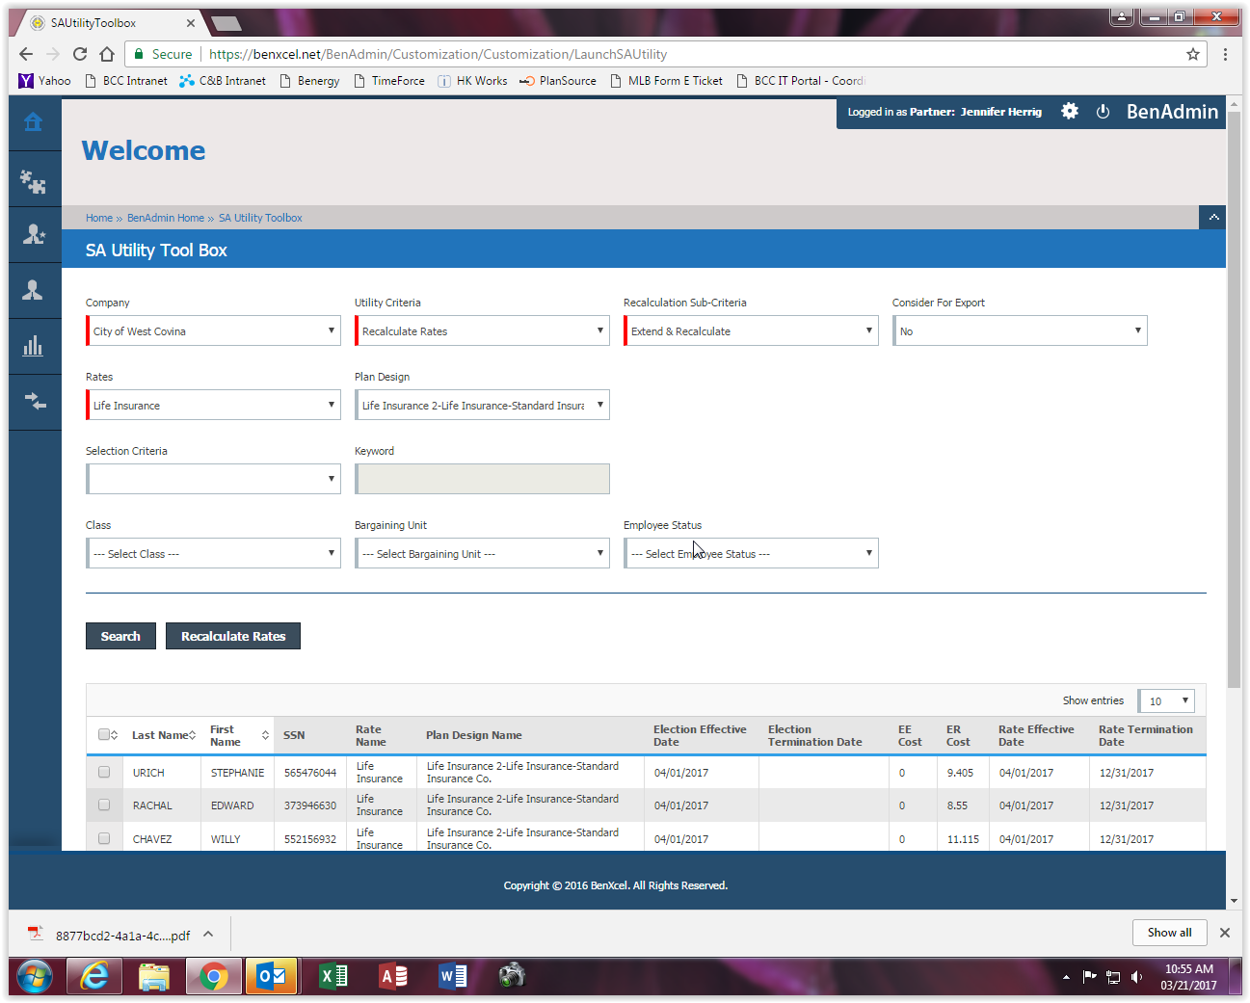The height and width of the screenshot is (1003, 1250).
Task: Bookmark page with the star icon
Action: click(1193, 54)
